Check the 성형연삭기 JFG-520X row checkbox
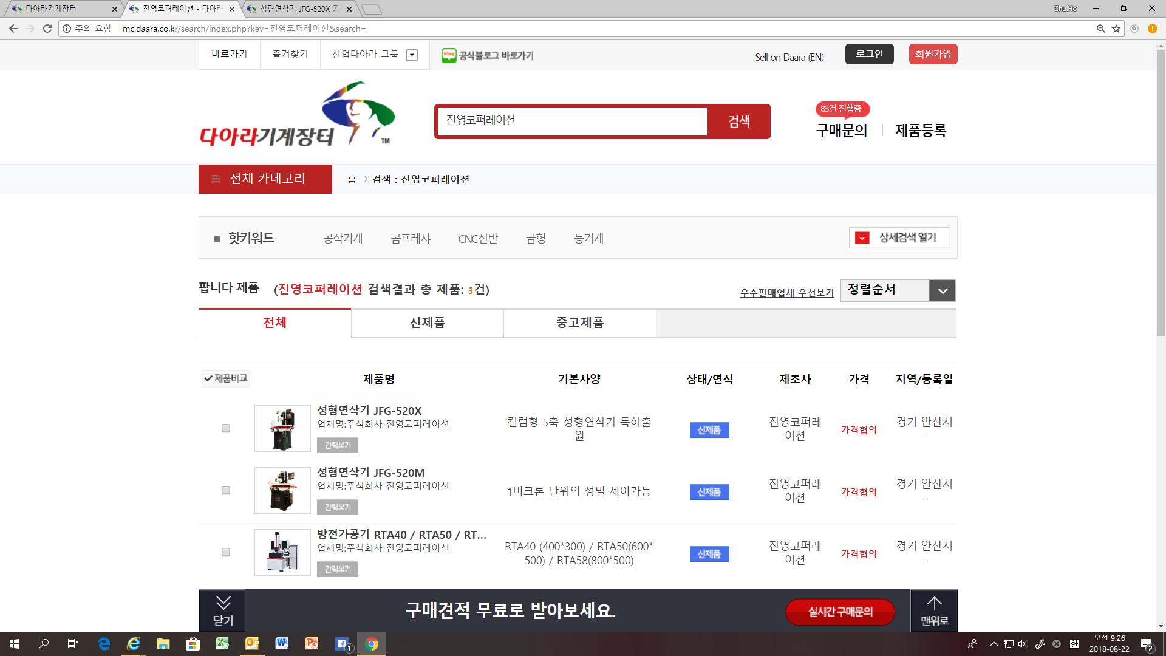Image resolution: width=1166 pixels, height=656 pixels. 226,428
